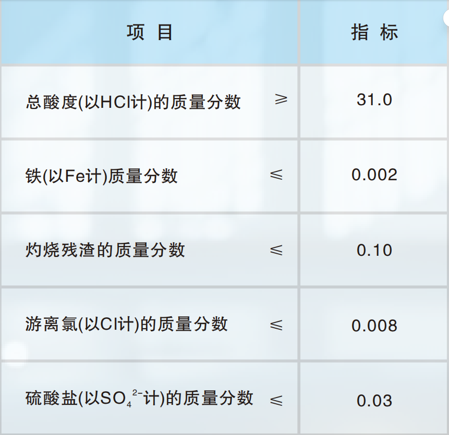Click the white circle at top-right edge
This screenshot has height=435, width=449.
click(x=446, y=18)
